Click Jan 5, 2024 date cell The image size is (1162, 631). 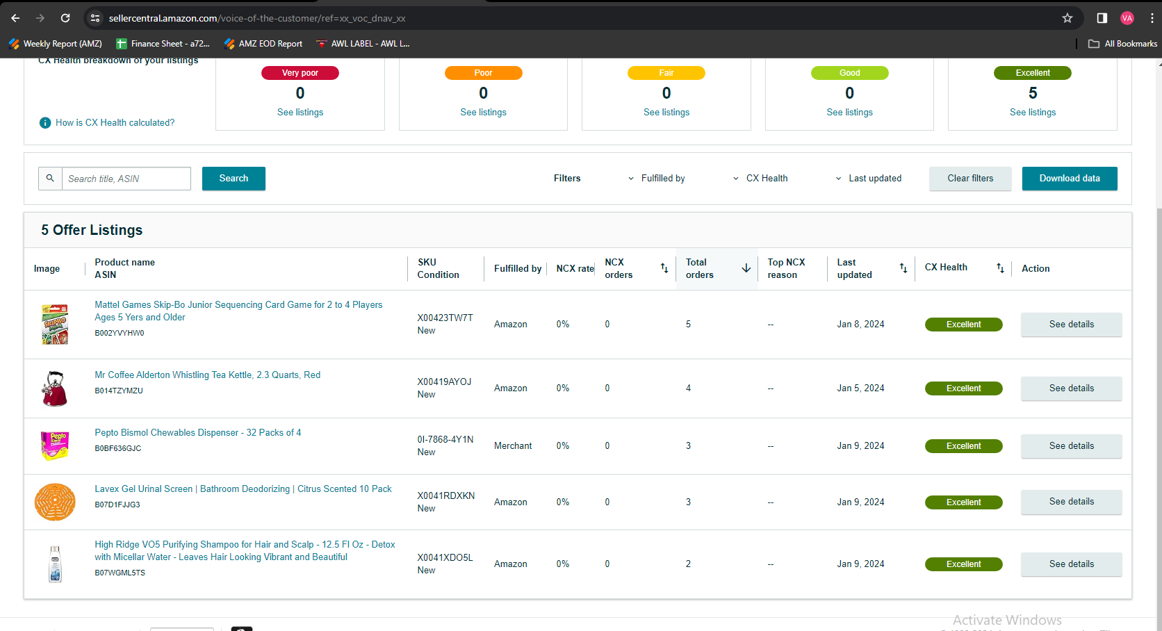tap(860, 388)
